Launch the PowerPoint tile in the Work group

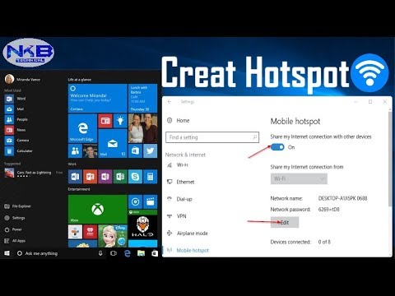click(91, 177)
